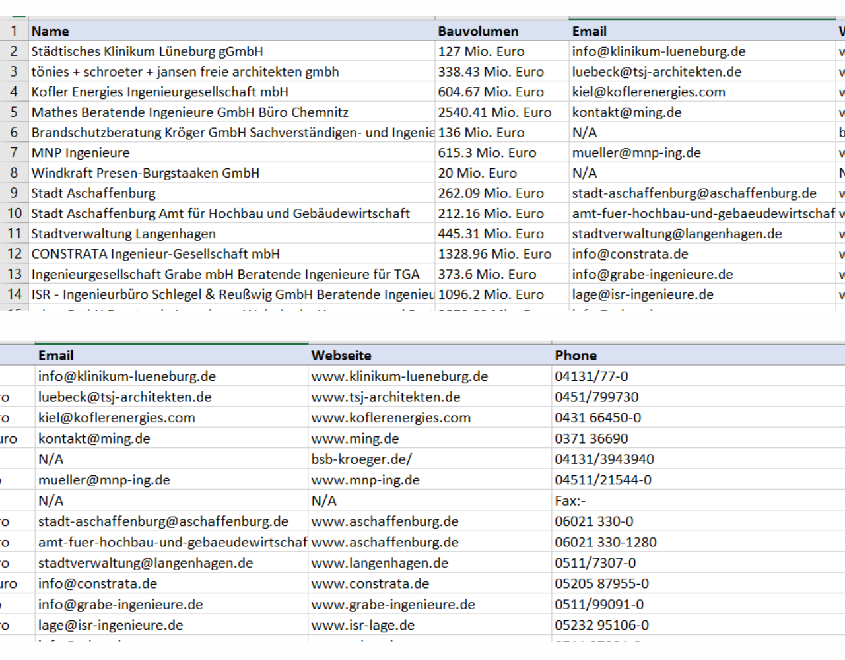Click the '1096.2 Mio. Euro' cell
Screen dimensions: 845x660
pos(502,294)
